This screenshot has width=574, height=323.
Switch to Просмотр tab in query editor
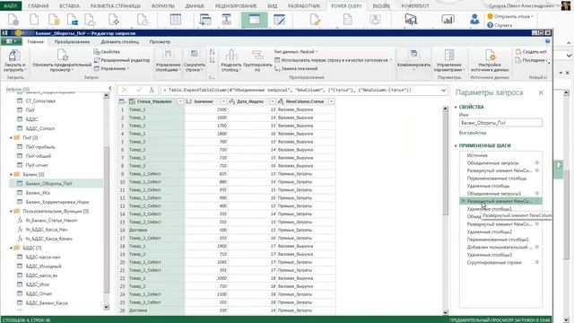point(160,42)
